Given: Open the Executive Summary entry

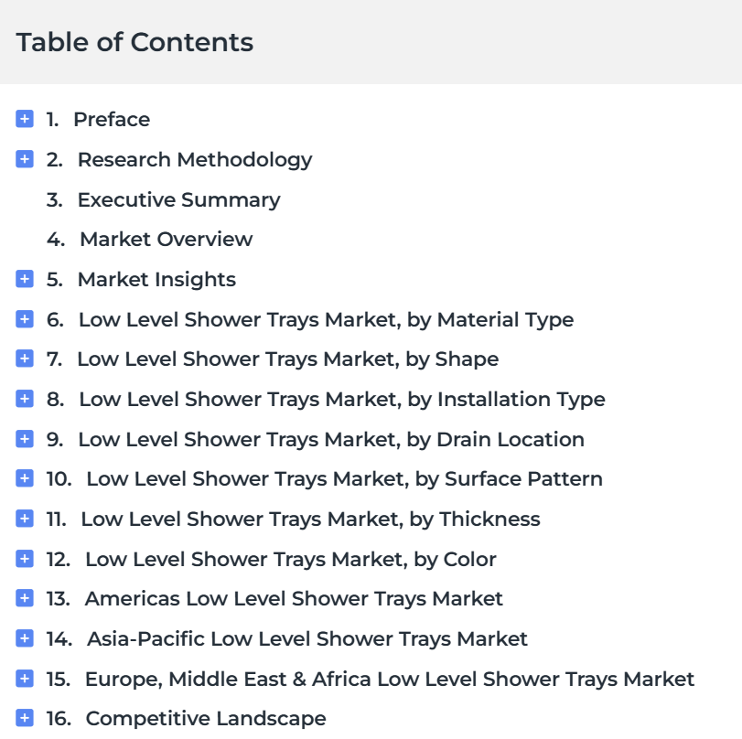Looking at the screenshot, I should (x=179, y=200).
